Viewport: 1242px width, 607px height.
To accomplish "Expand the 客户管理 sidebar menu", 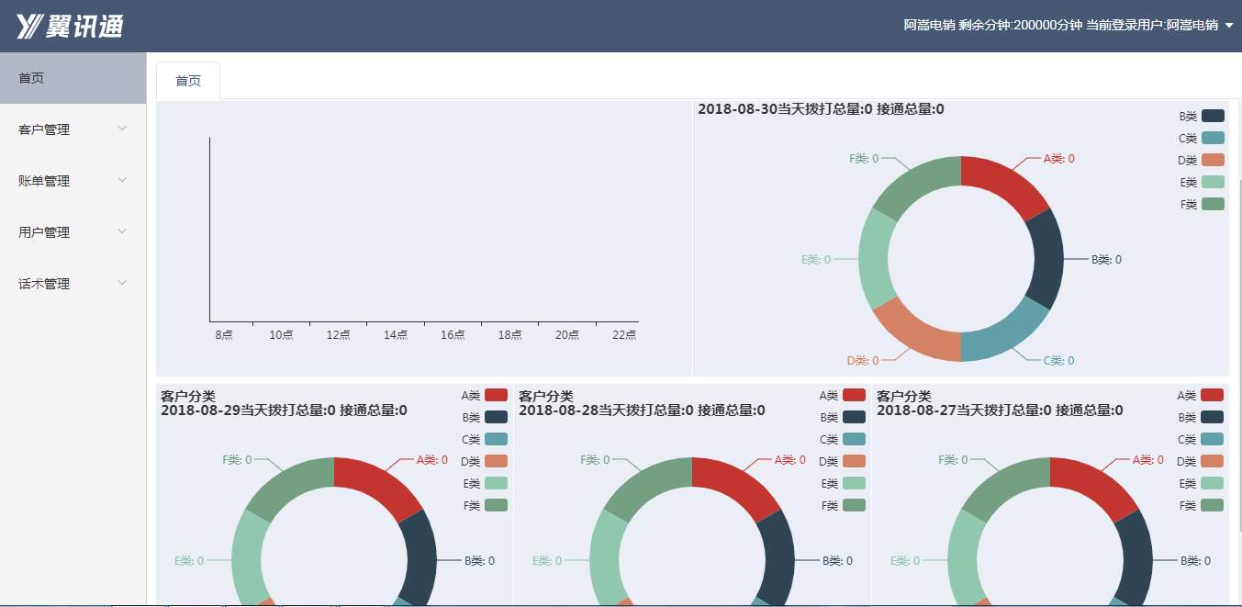I will (73, 129).
